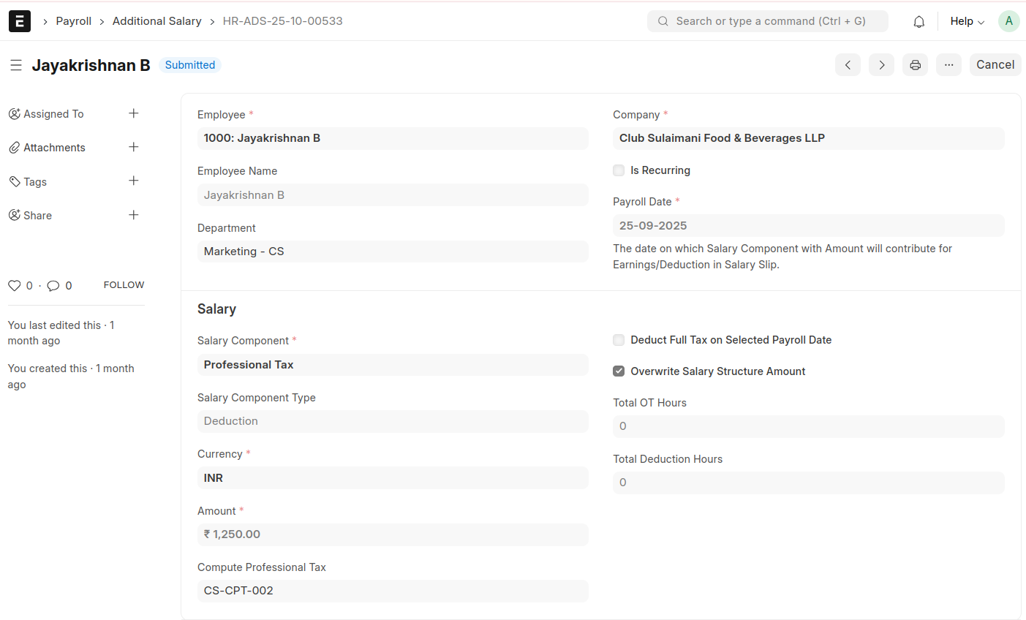Toggle the Is Recurring checkbox
Screen dimensions: 1026x620
(619, 170)
